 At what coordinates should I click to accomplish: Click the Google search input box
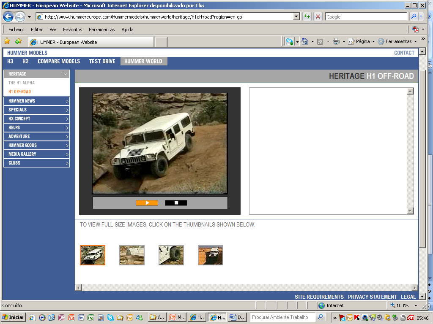pyautogui.click(x=366, y=16)
